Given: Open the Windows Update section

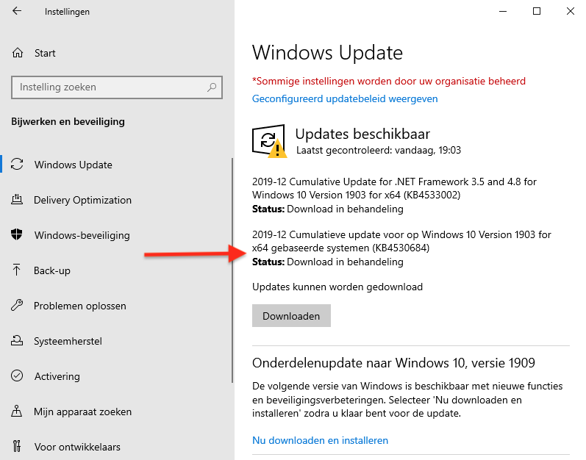Looking at the screenshot, I should tap(74, 165).
